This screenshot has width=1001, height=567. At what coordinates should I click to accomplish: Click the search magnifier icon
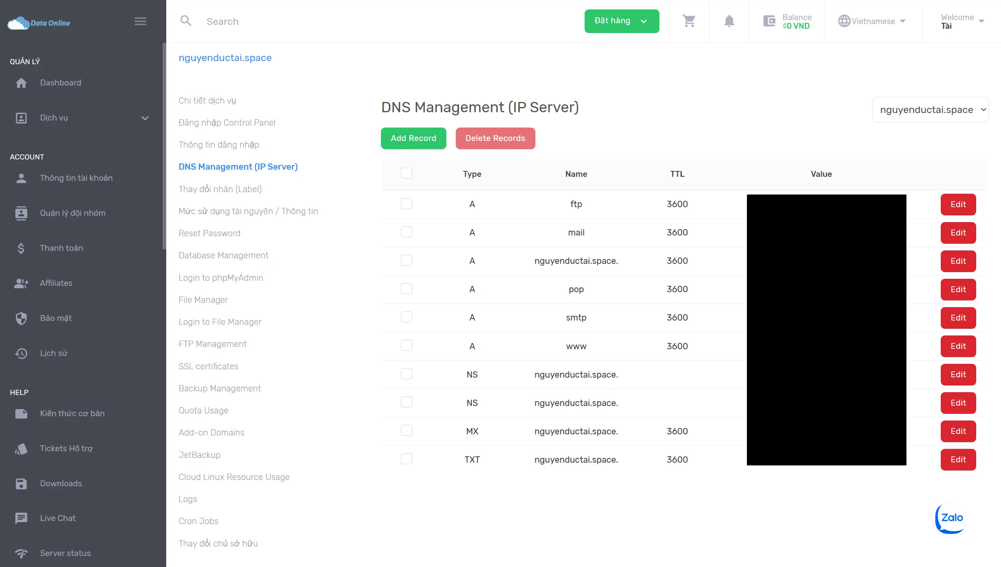click(186, 21)
